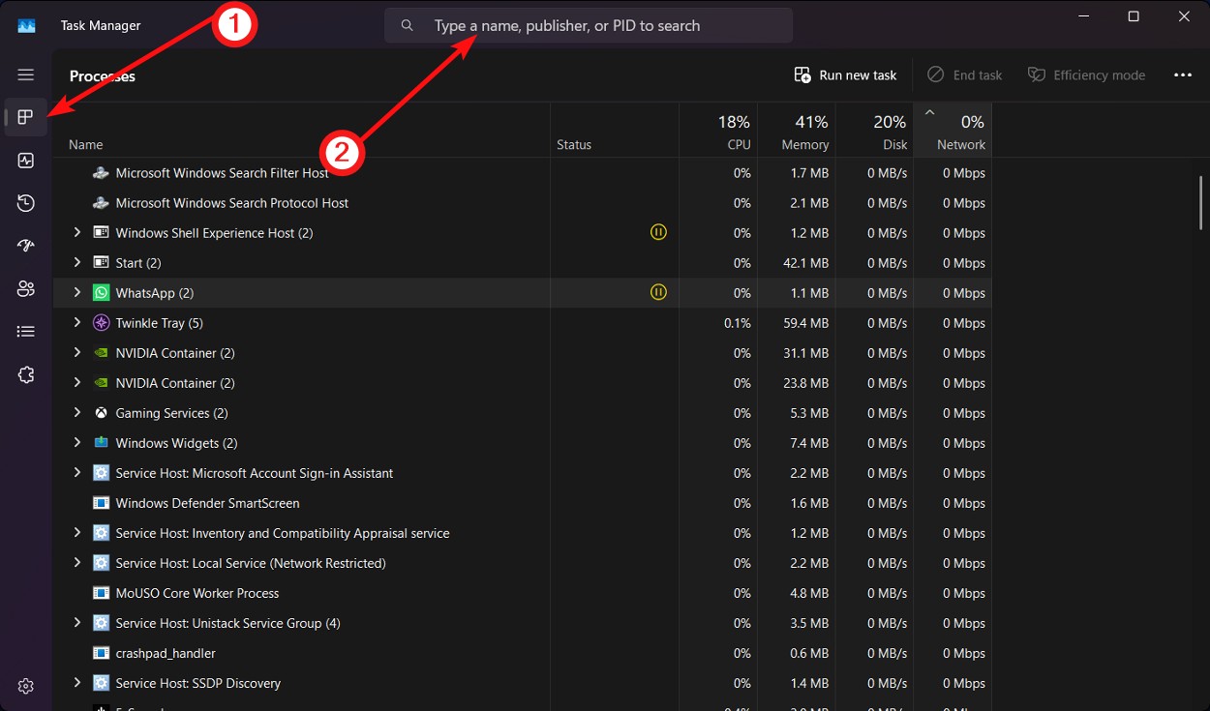Select the Startup apps sidebar icon
Screen dimensions: 1210x711
click(25, 245)
